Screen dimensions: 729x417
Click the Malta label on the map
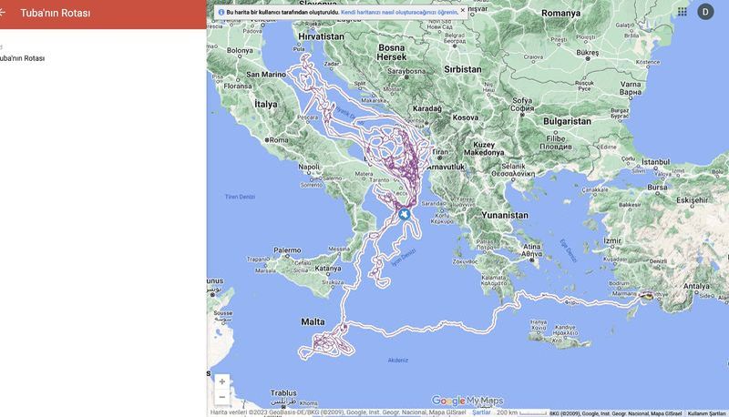pyautogui.click(x=313, y=322)
